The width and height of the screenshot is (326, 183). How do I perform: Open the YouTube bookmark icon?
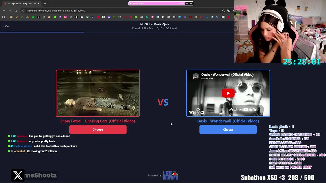98,17
